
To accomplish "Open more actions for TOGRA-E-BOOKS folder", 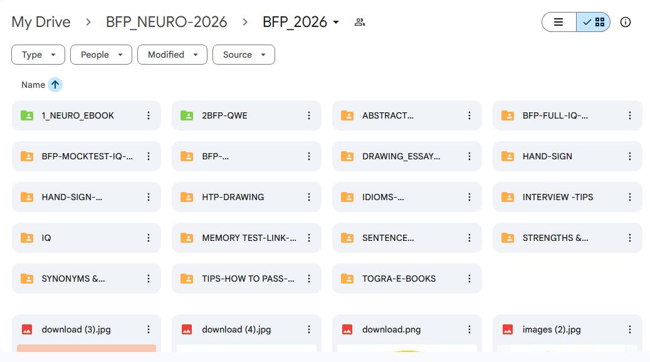I will (469, 279).
